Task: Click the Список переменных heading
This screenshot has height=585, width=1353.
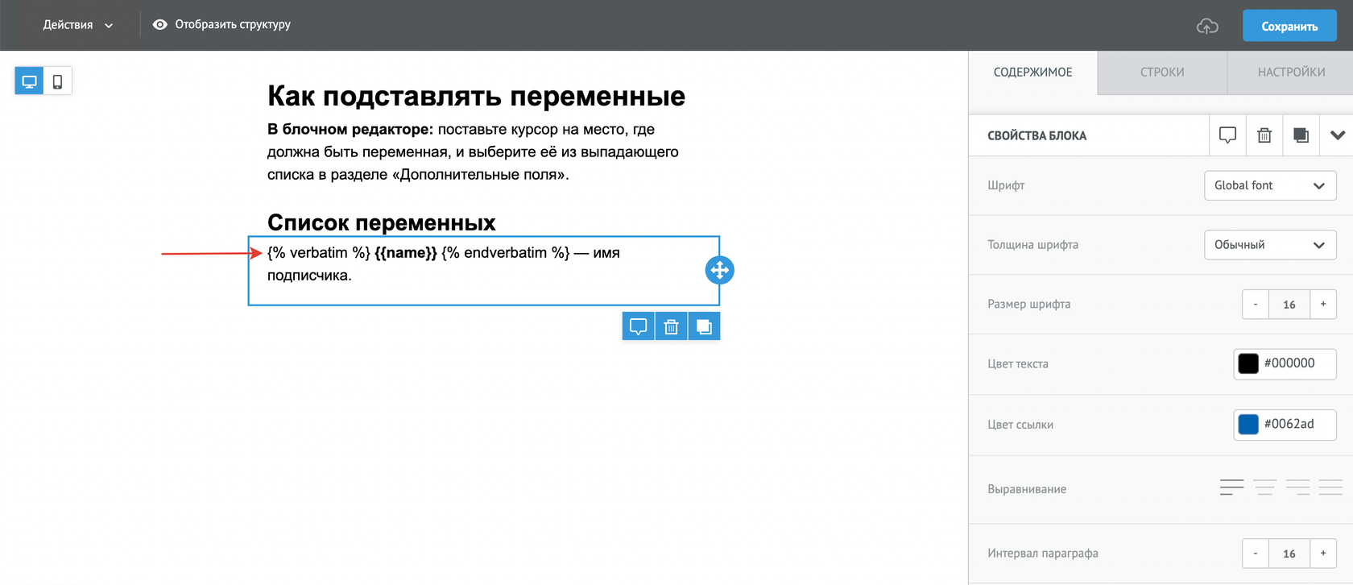Action: point(382,222)
